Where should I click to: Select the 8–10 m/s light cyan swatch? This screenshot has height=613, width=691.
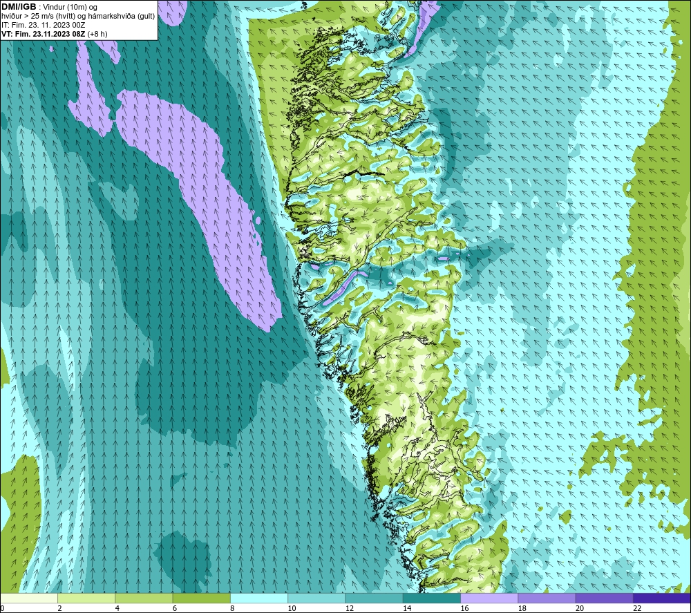(259, 598)
